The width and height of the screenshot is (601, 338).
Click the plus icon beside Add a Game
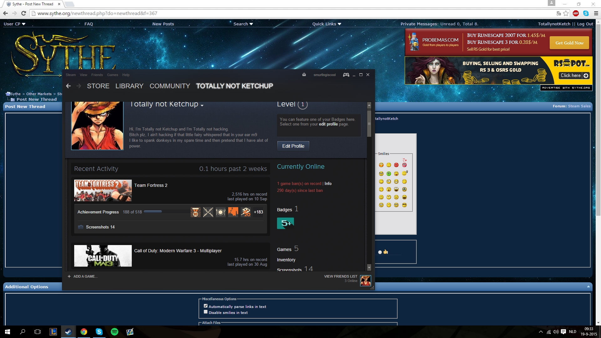click(69, 276)
